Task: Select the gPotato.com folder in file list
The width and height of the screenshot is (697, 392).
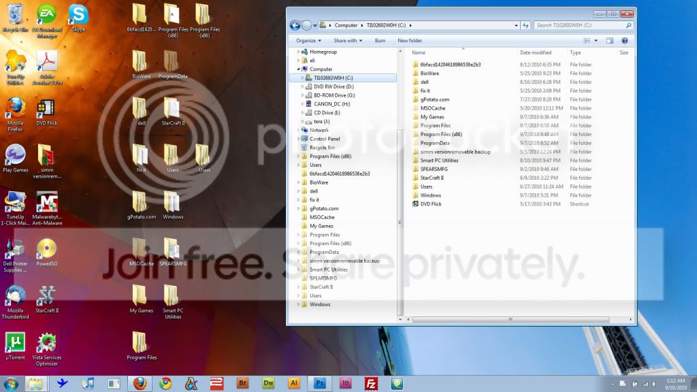Action: pos(435,99)
